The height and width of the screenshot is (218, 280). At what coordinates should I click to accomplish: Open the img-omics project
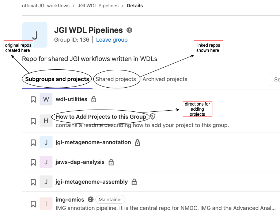click(70, 200)
